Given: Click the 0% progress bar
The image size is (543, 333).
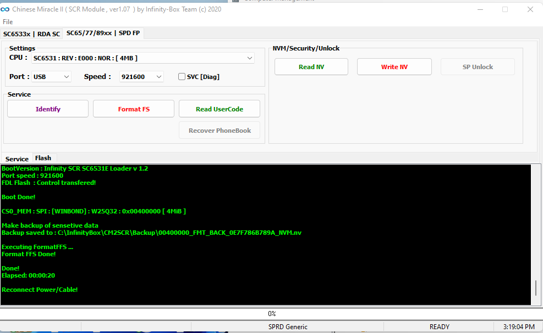Looking at the screenshot, I should tap(272, 314).
